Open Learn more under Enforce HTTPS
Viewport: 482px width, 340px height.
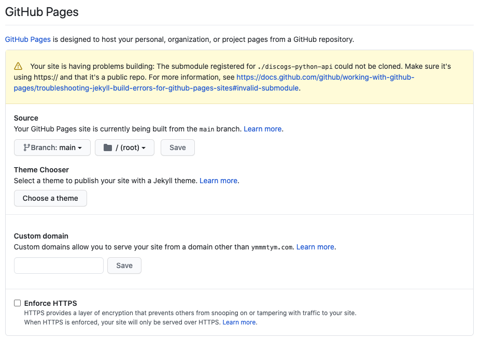point(238,322)
